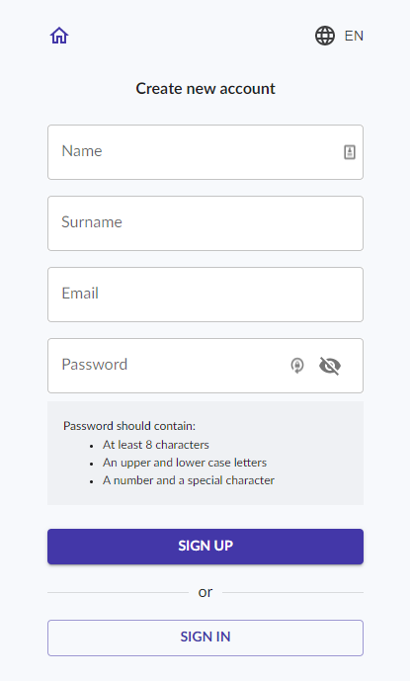Click the "A number and a special character" rule
The height and width of the screenshot is (681, 410).
[x=189, y=480]
